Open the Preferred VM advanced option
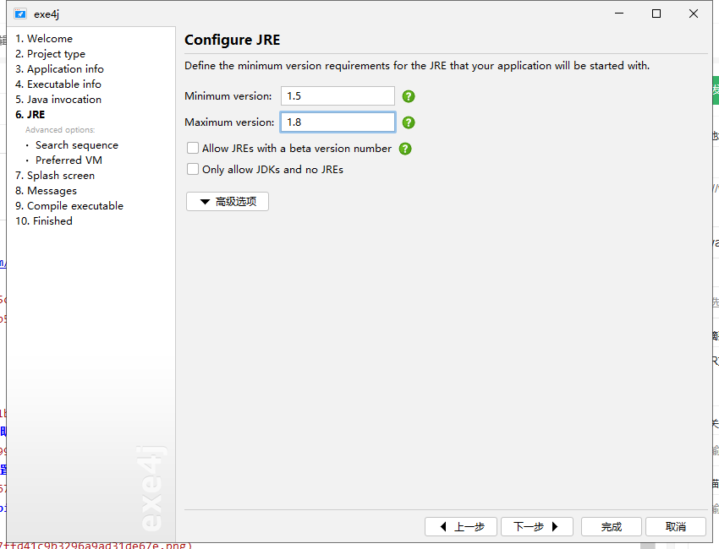The image size is (719, 549). tap(69, 160)
